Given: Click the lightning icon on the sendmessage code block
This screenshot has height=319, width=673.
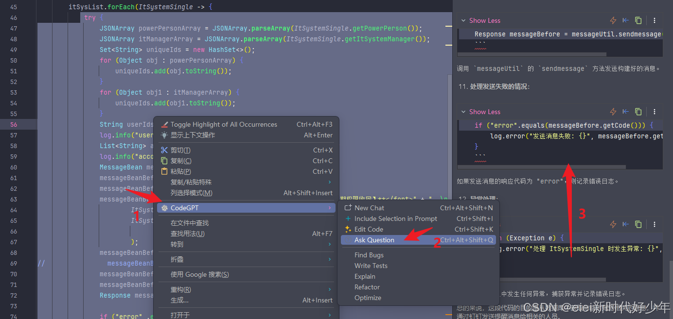Looking at the screenshot, I should [x=613, y=20].
